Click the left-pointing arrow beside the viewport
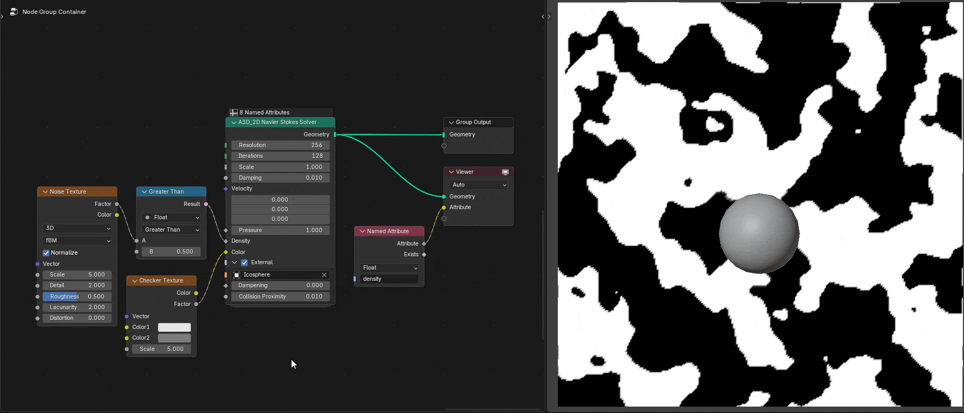Image resolution: width=964 pixels, height=413 pixels. pos(543,17)
